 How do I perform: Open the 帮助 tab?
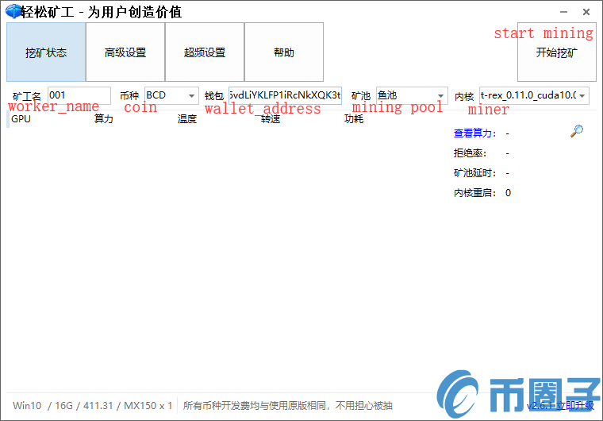pyautogui.click(x=284, y=52)
